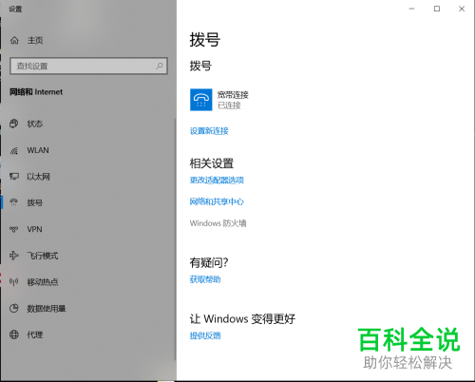This screenshot has height=382, width=475.
Task: Open 更改适配器选项 link
Action: [x=217, y=181]
